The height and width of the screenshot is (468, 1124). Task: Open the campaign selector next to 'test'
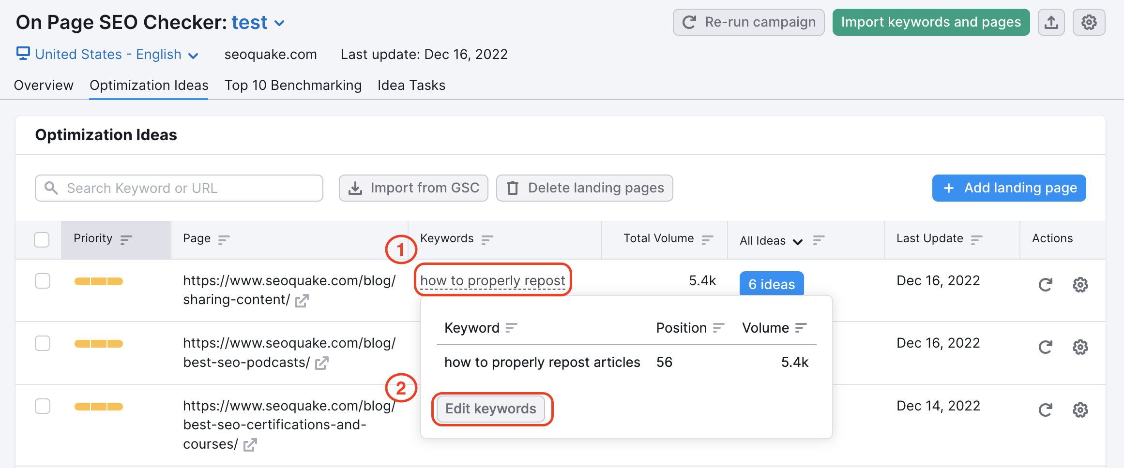pyautogui.click(x=279, y=23)
